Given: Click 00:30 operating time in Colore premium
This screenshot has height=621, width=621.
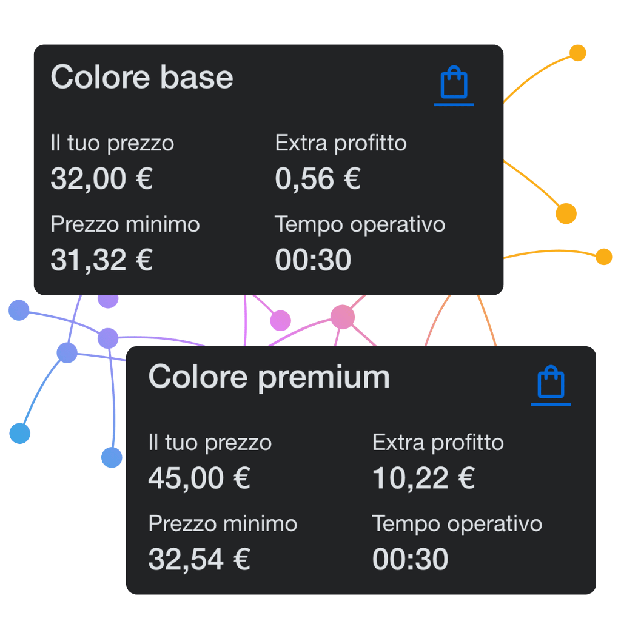Looking at the screenshot, I should pos(410,559).
